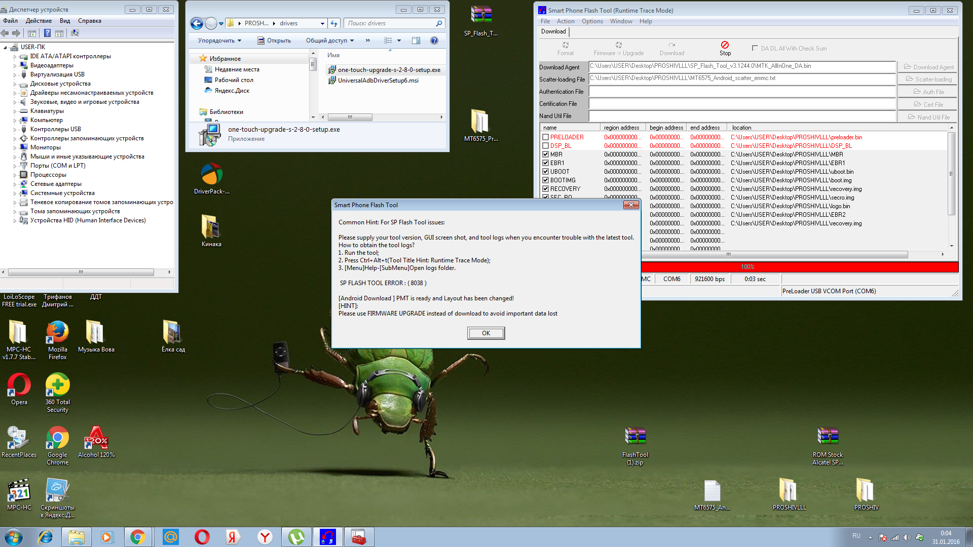Uncheck the BOOTIMG partition checkbox
This screenshot has width=973, height=547.
(x=545, y=180)
